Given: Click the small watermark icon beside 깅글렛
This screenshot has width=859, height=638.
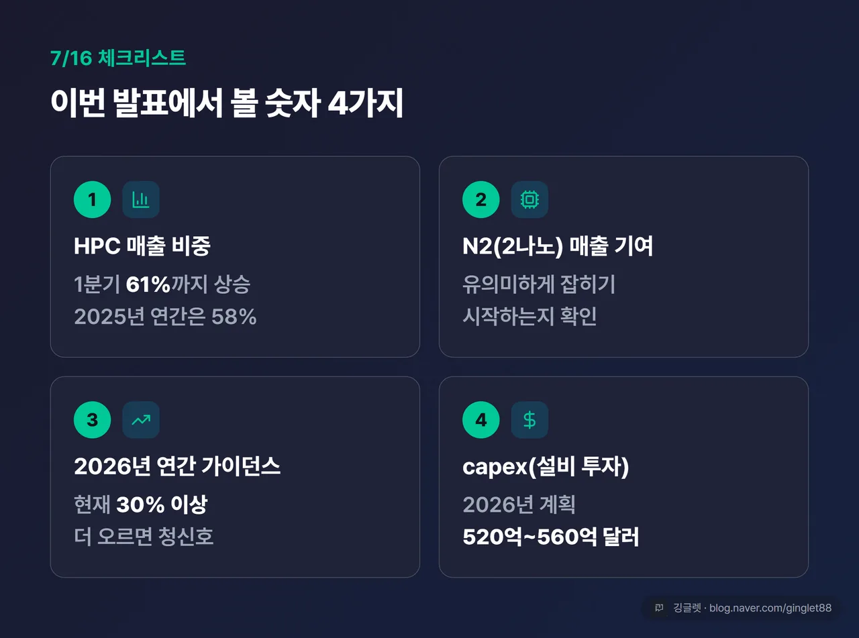Looking at the screenshot, I should pyautogui.click(x=660, y=608).
